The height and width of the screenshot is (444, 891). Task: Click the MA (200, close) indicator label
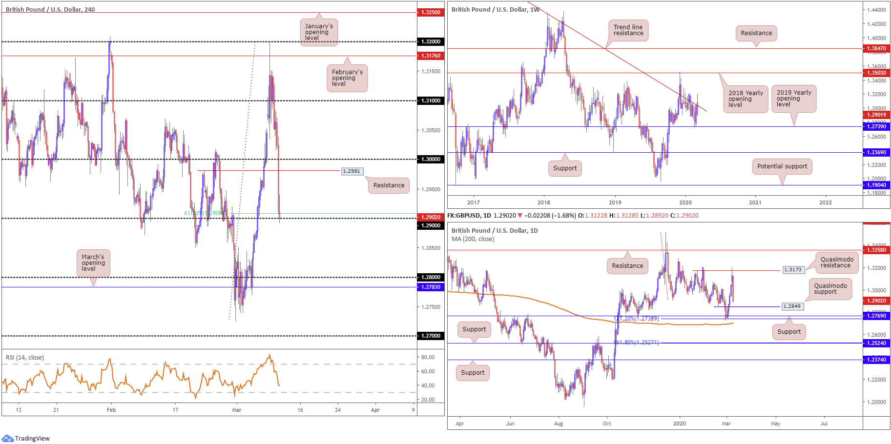coord(473,239)
